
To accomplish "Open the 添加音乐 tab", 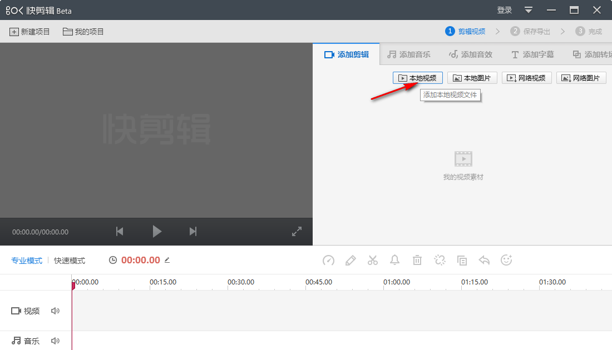I will point(409,54).
